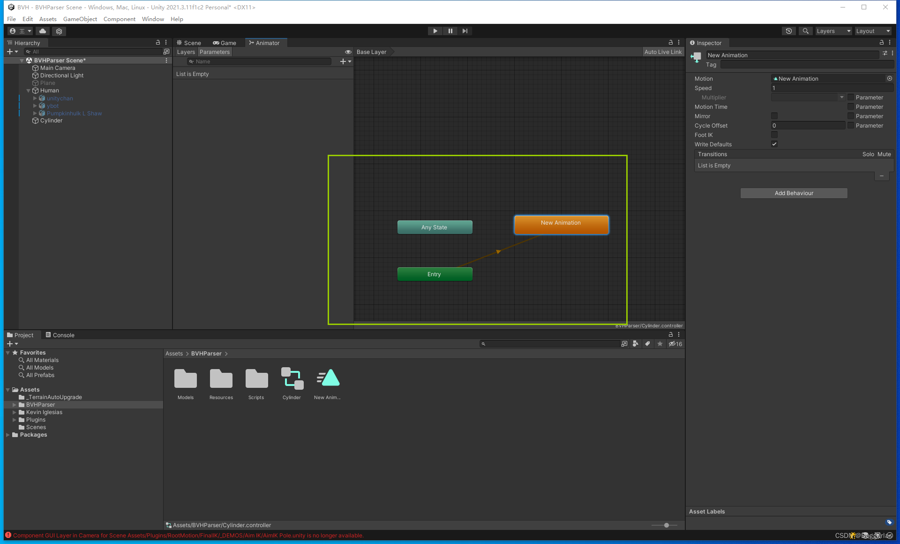Expand the Kevin Iglesias folder
This screenshot has height=544, width=900.
click(14, 412)
